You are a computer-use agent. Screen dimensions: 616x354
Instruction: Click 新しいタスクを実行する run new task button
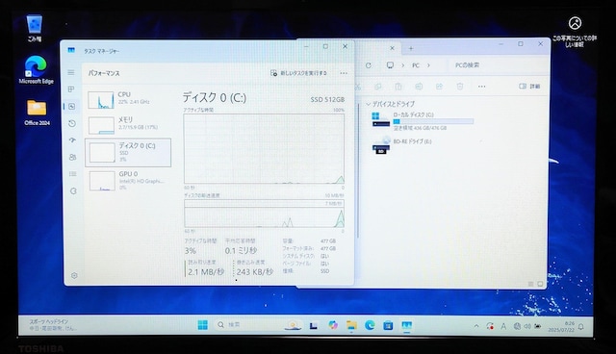pyautogui.click(x=298, y=73)
